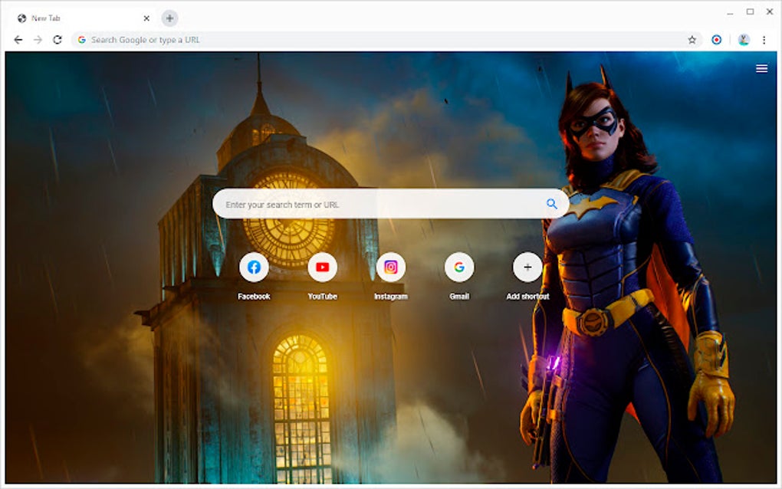Maximize the browser window

pos(750,11)
